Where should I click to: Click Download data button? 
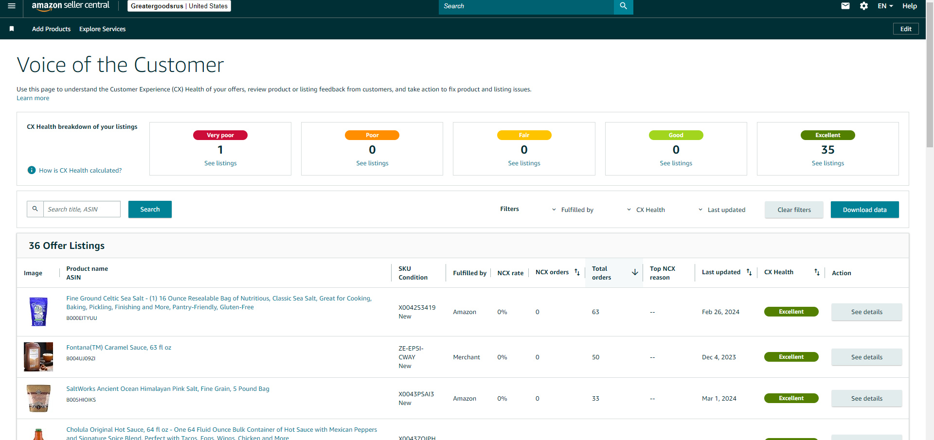[864, 210]
